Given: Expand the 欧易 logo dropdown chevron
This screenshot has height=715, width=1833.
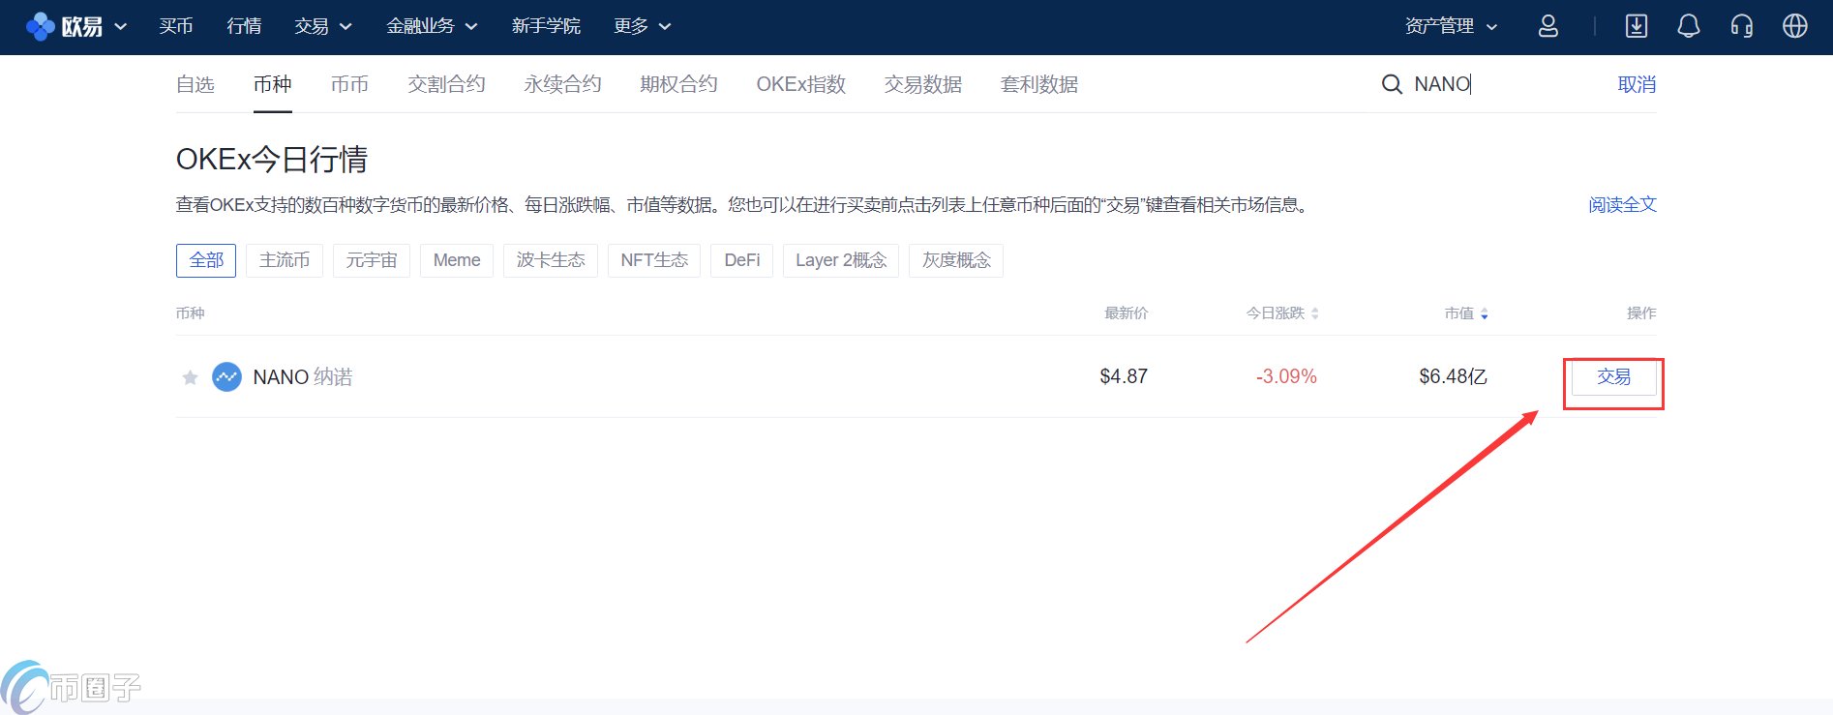Looking at the screenshot, I should tap(121, 27).
